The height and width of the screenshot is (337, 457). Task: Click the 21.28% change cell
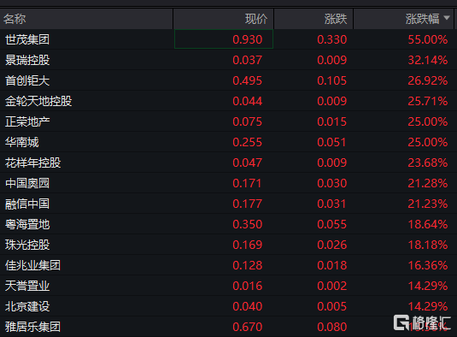pyautogui.click(x=428, y=183)
